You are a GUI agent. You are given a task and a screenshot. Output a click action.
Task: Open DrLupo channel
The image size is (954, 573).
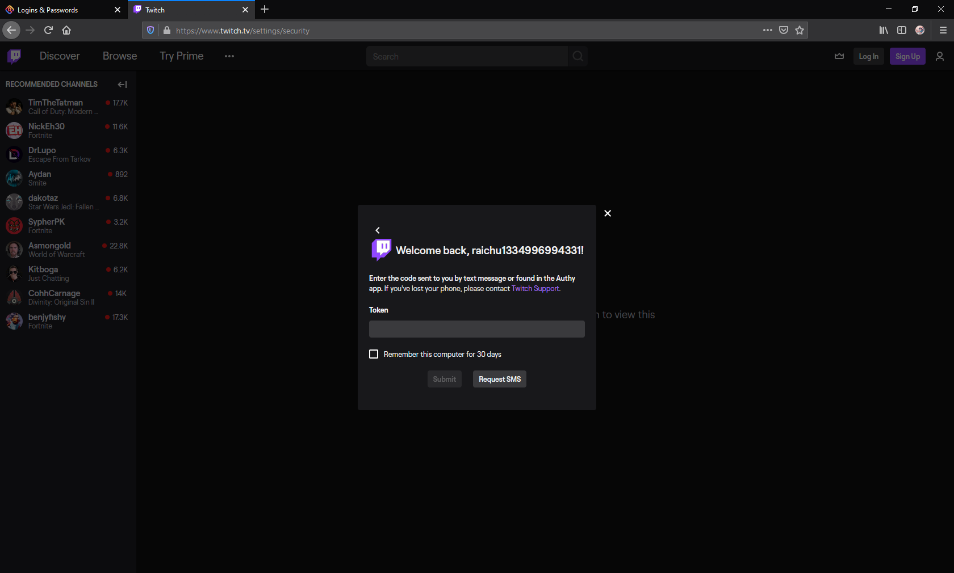pos(67,154)
